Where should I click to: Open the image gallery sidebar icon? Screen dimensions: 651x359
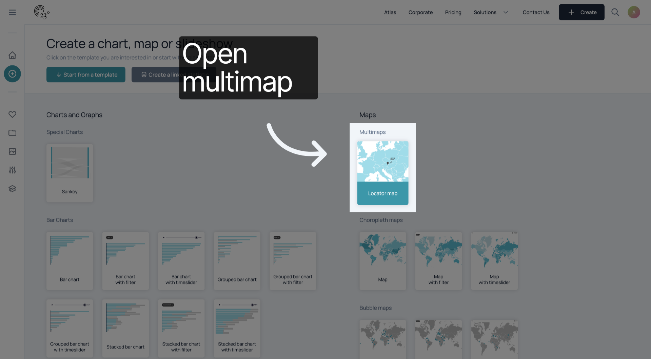point(12,151)
